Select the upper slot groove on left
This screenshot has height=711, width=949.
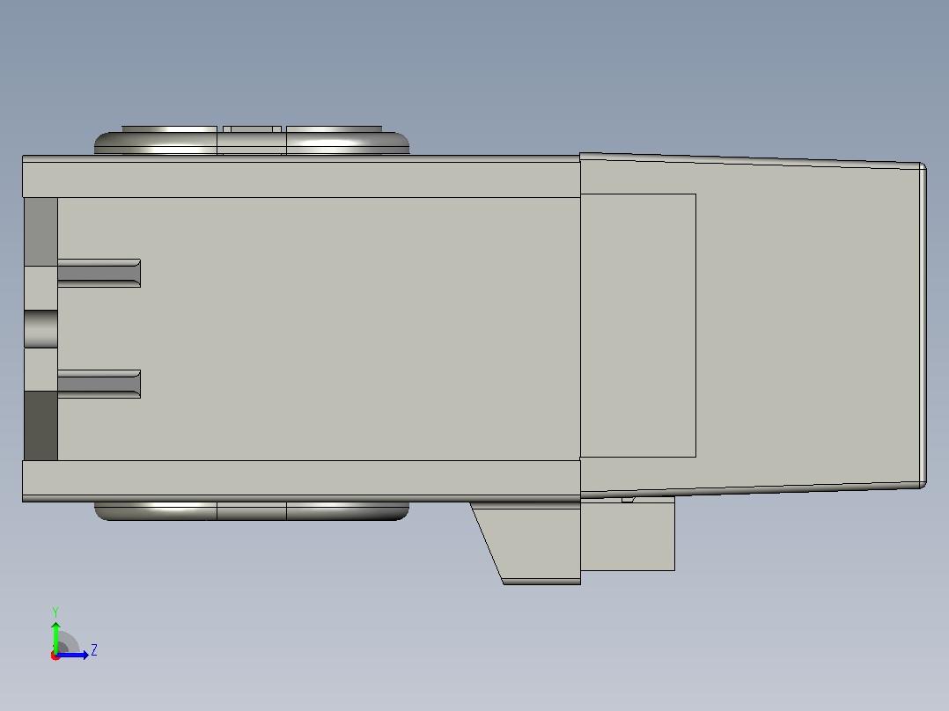tap(99, 273)
